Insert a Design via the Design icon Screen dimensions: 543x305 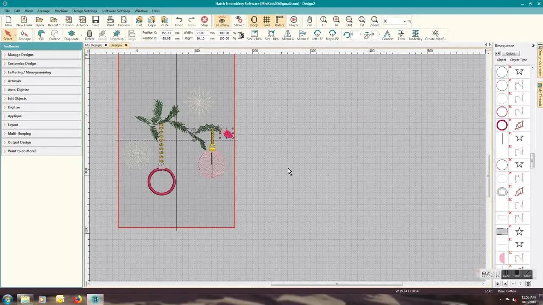(68, 22)
